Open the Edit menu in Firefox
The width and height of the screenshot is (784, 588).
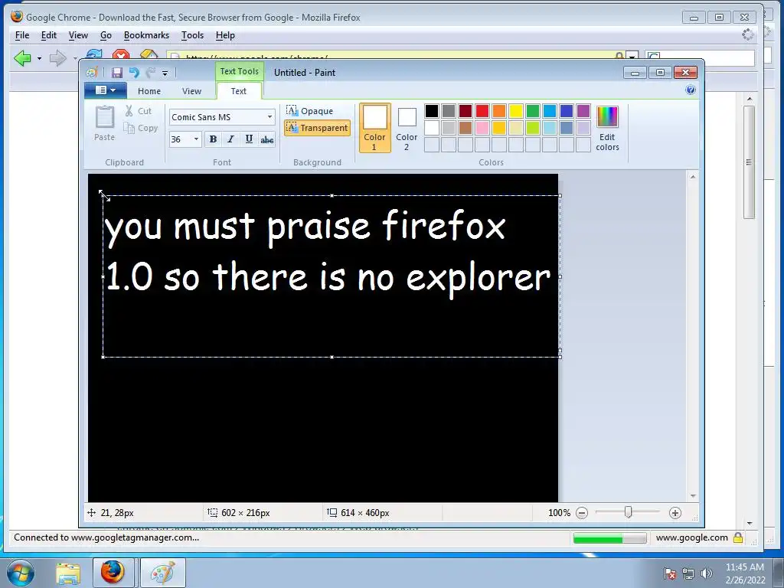click(48, 35)
